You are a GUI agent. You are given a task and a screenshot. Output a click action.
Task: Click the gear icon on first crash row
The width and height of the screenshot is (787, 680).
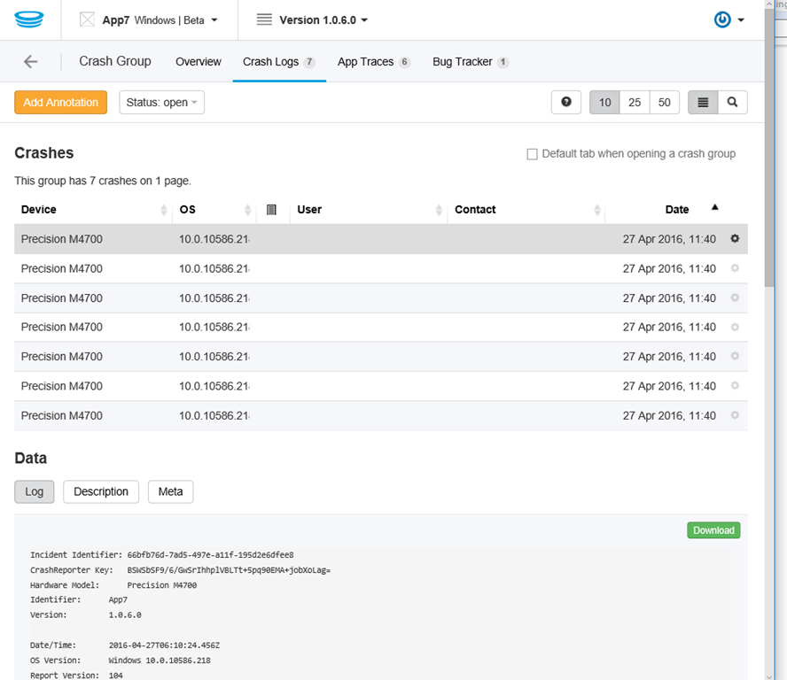(x=734, y=239)
